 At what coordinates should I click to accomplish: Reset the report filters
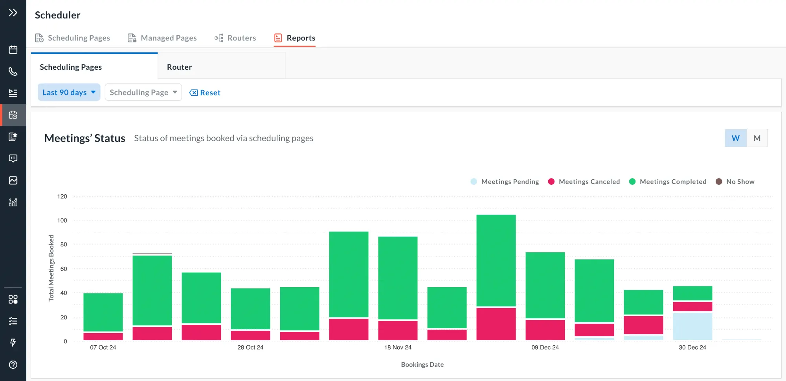(x=205, y=93)
